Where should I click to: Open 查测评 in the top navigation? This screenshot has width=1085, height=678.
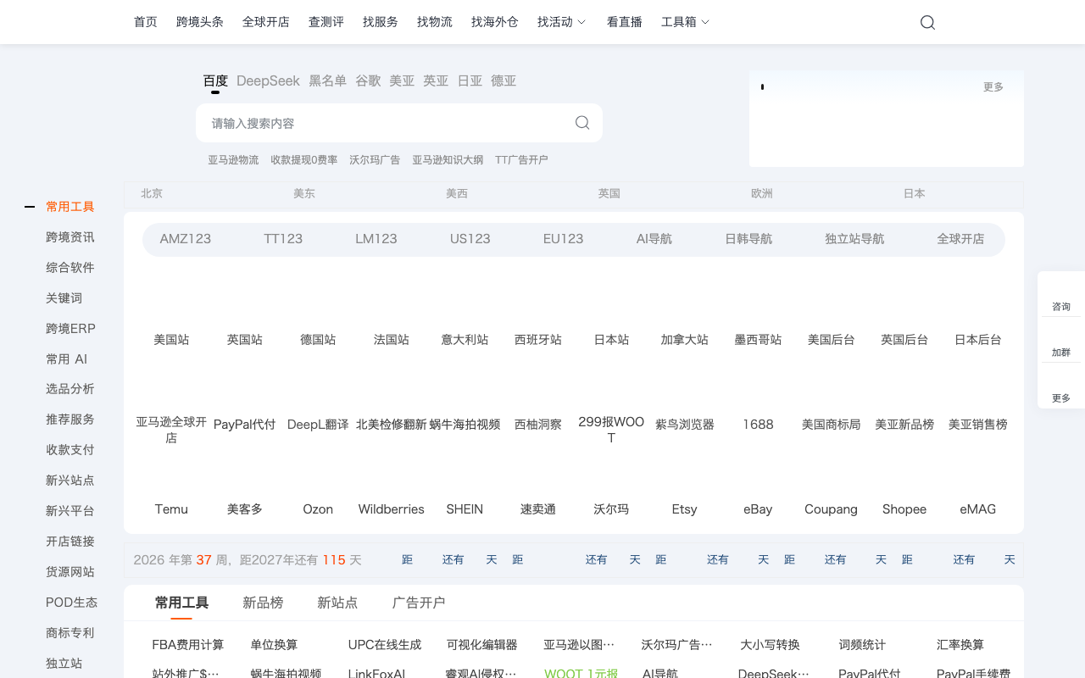pyautogui.click(x=326, y=22)
